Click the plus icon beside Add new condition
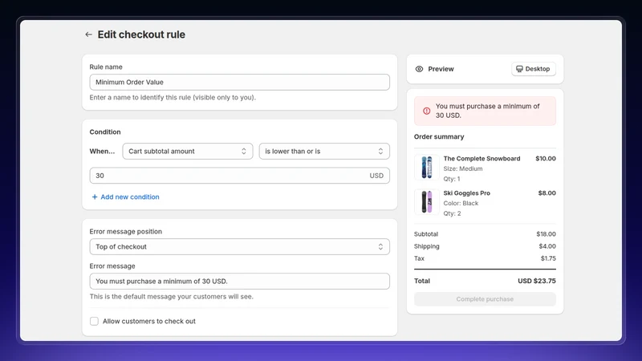 pos(95,197)
